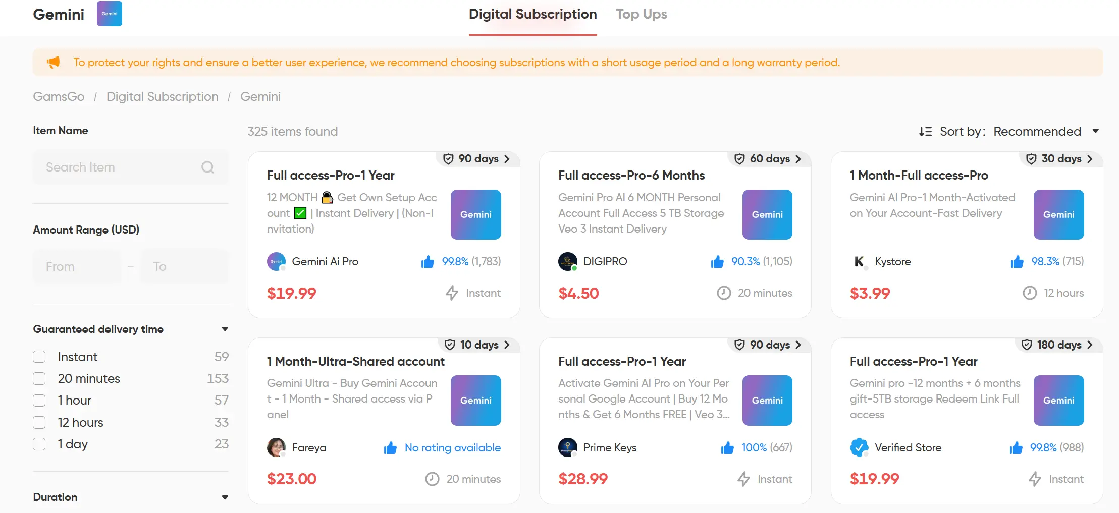Open the GamsGo breadcrumb link

[x=59, y=96]
